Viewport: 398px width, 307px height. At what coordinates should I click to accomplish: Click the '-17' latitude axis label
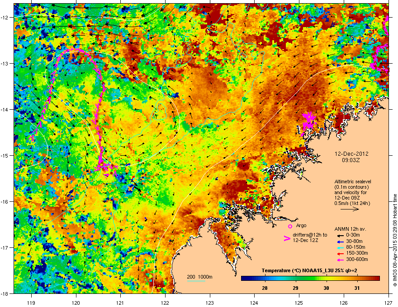(x=5, y=247)
